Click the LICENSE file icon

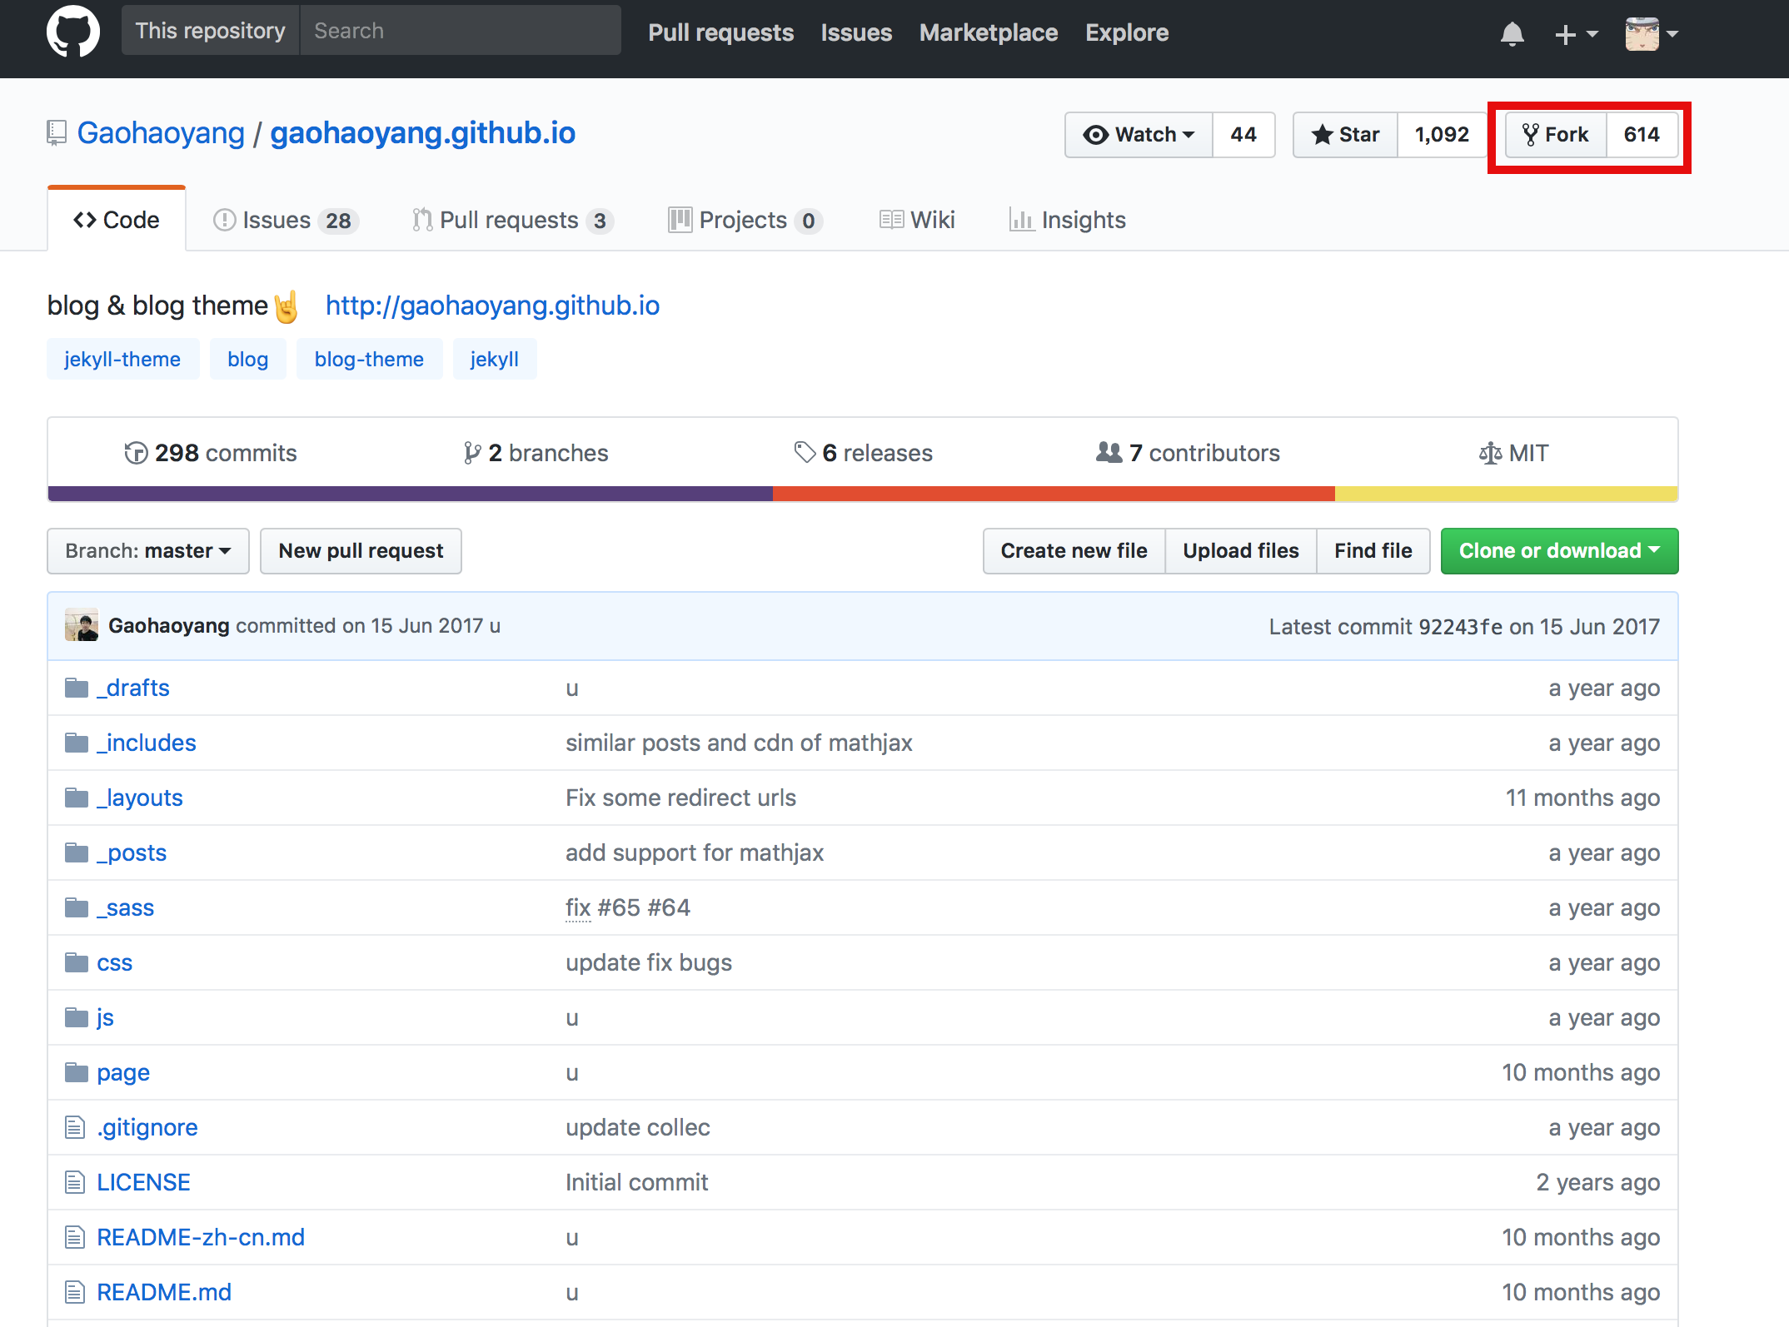pos(75,1182)
